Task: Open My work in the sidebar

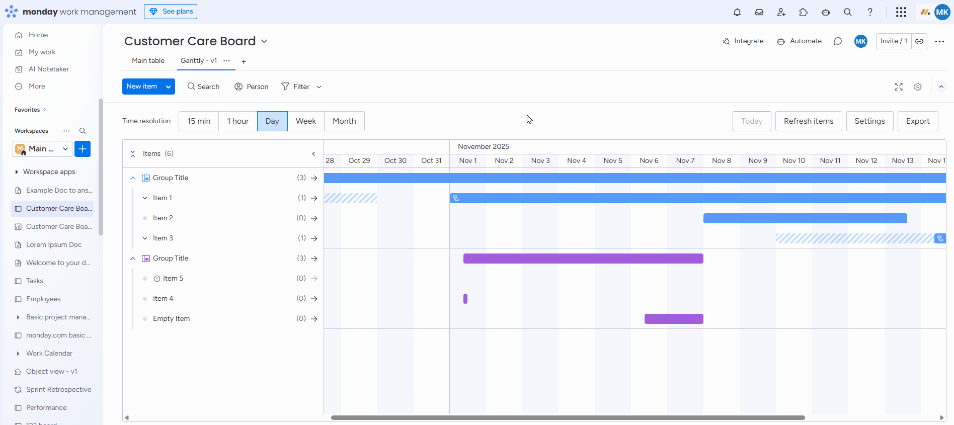Action: click(x=42, y=52)
